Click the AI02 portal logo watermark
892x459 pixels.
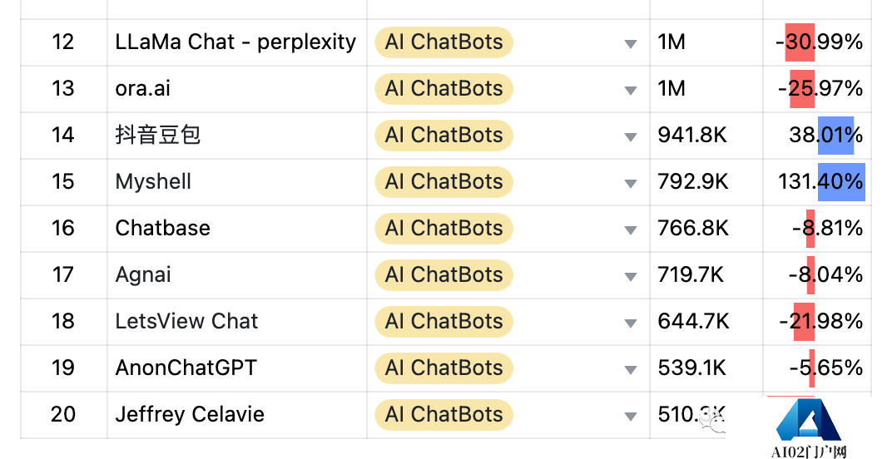pyautogui.click(x=809, y=427)
